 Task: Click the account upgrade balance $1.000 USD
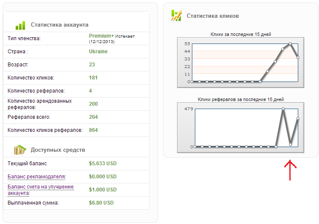[103, 190]
